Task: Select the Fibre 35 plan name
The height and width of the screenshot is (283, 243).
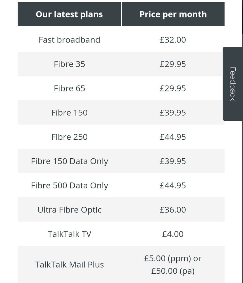Action: coord(69,64)
